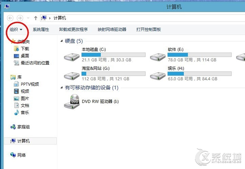
Task: Click the 硬盘 (5) group header
Action: click(x=74, y=41)
